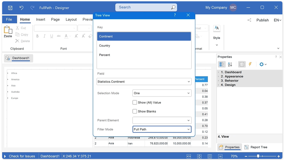The width and height of the screenshot is (284, 160).
Task: Toggle italic formatting
Action: click(x=44, y=36)
